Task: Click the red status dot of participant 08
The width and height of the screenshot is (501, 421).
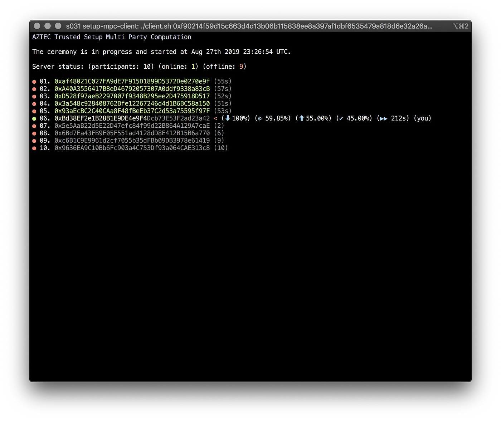Action: click(x=34, y=133)
